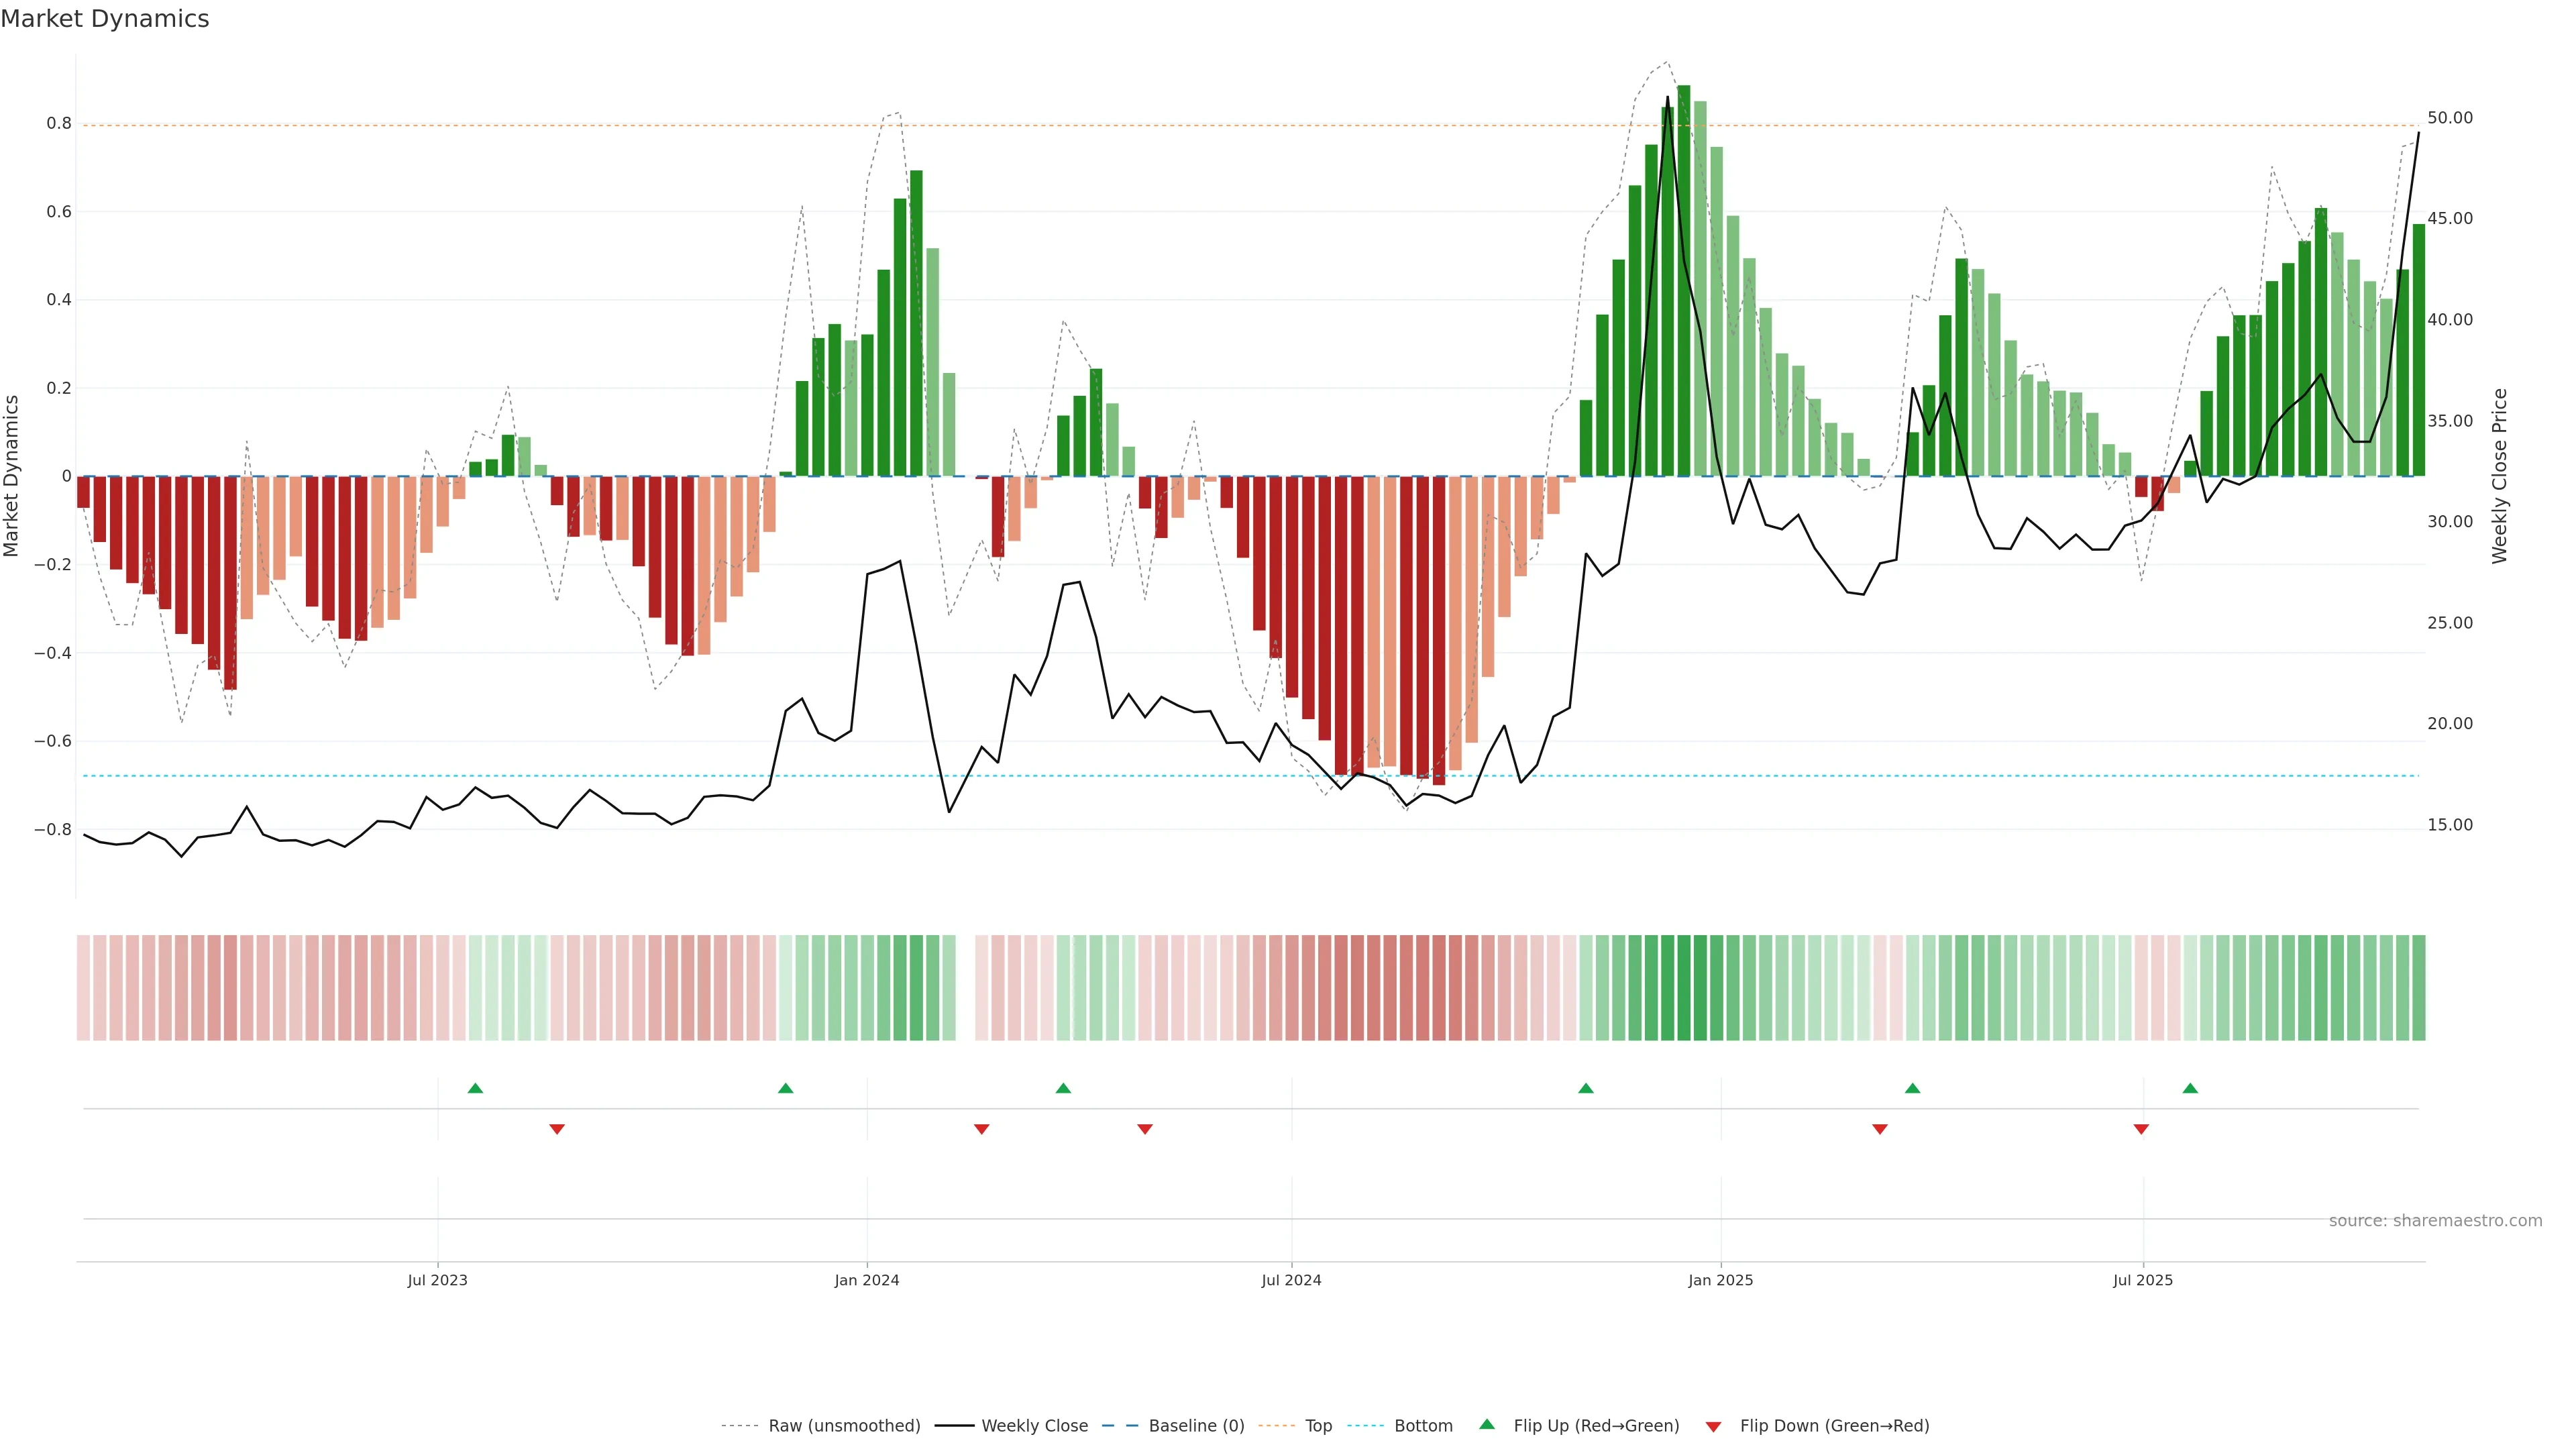Click the Flip Up legend triangle icon
The width and height of the screenshot is (2576, 1449).
coord(1487,1424)
